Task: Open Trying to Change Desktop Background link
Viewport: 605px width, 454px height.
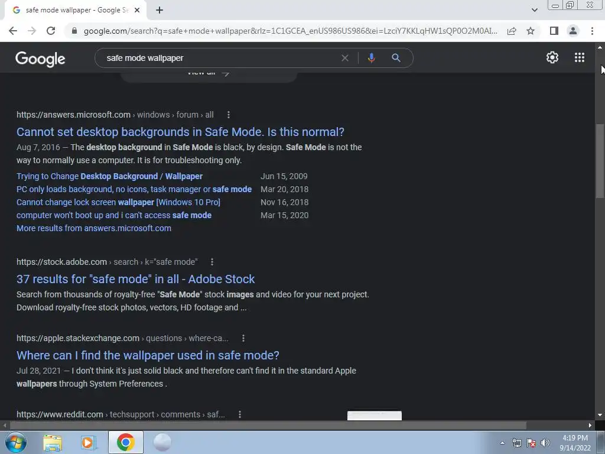Action: pos(109,176)
